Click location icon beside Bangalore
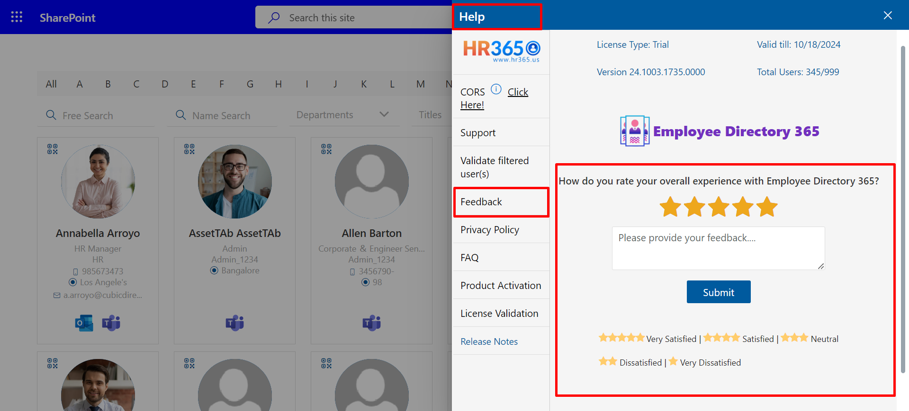This screenshot has height=411, width=909. click(x=214, y=271)
